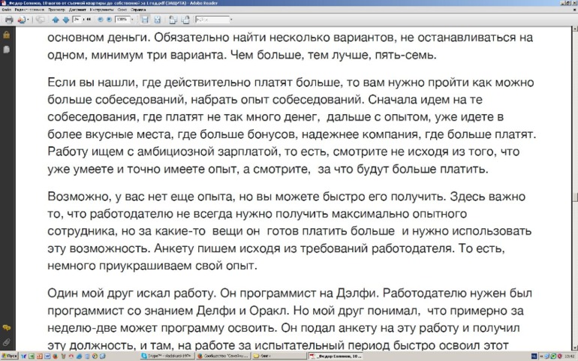Click the Пуск start button
578x361 pixels.
coord(10,356)
